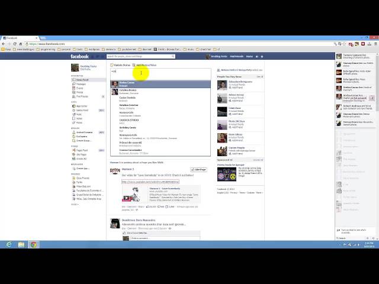Click the profile picture thumbnail in the sidebar

[75, 67]
